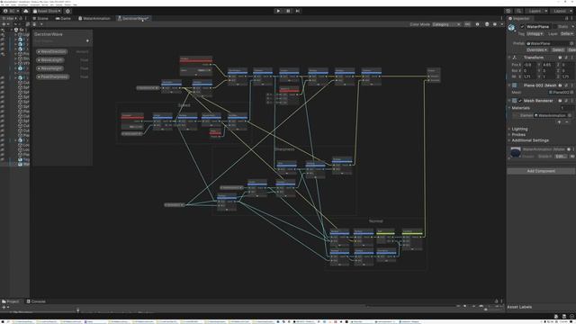Open the Asset Store dropdown
The image size is (576, 324).
(x=47, y=11)
